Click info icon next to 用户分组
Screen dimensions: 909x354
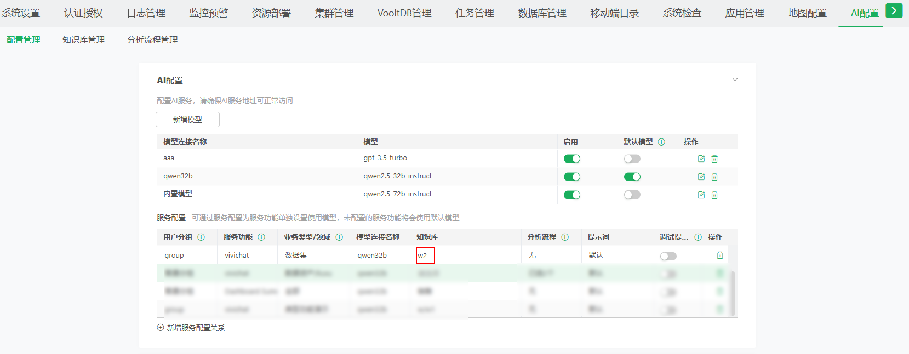[201, 237]
